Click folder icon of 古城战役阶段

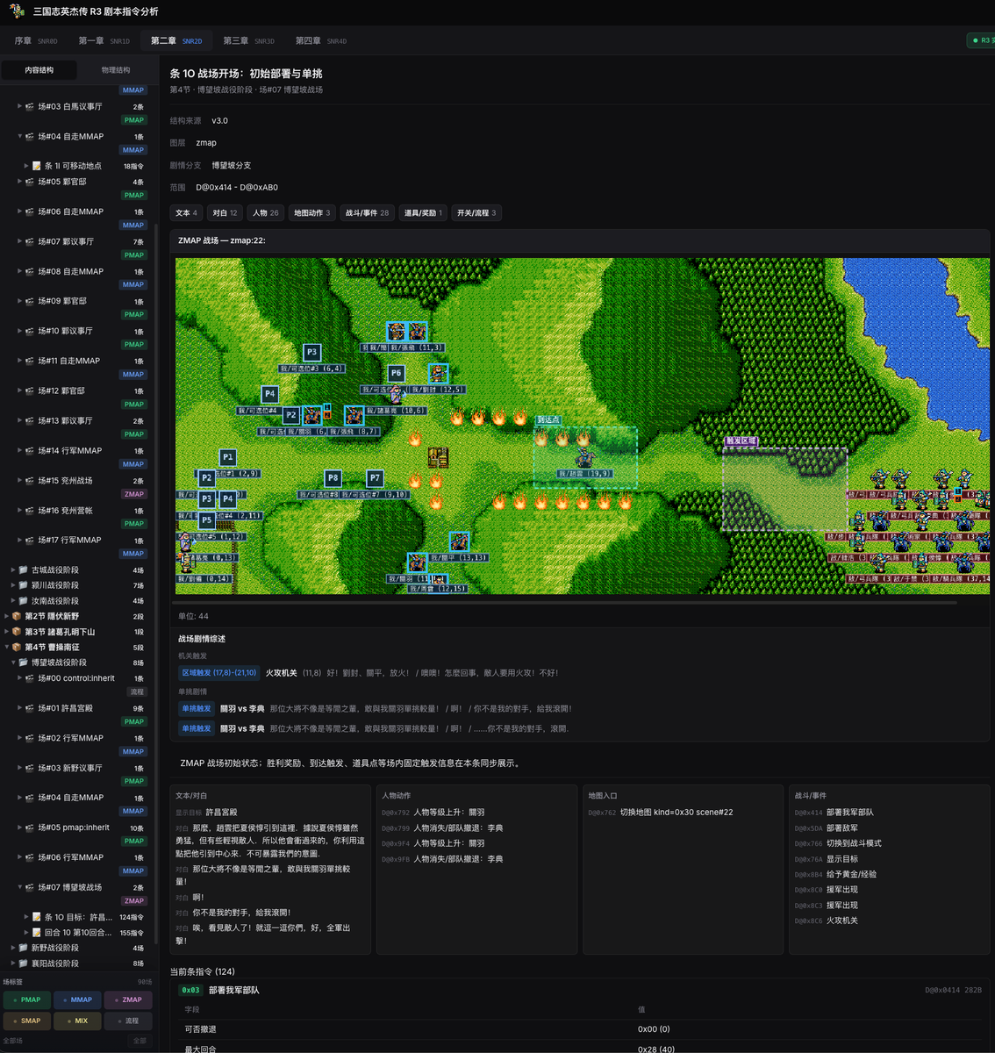(24, 570)
